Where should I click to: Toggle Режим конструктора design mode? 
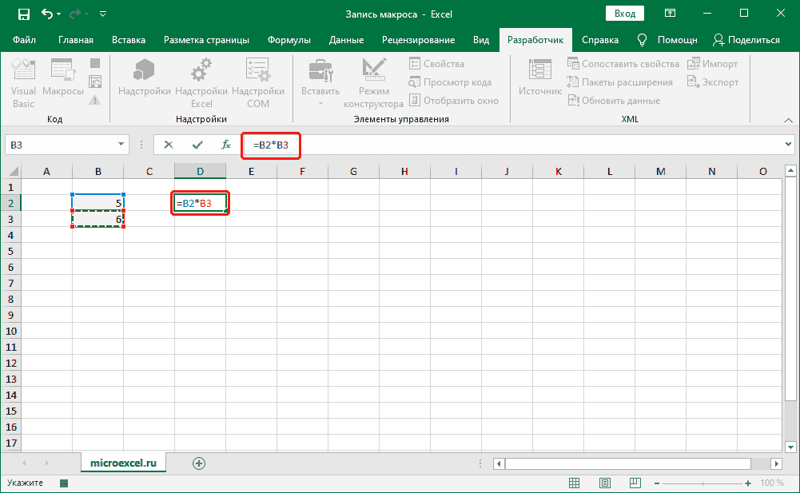tap(373, 82)
